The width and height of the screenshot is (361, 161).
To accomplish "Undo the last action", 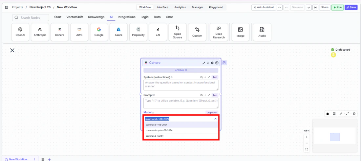I will coord(280,7).
